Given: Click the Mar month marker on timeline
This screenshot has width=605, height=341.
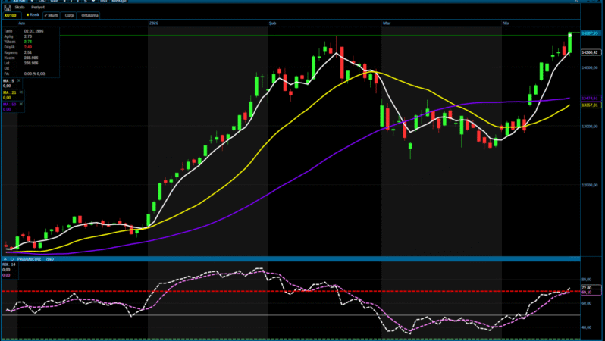Looking at the screenshot, I should point(386,24).
